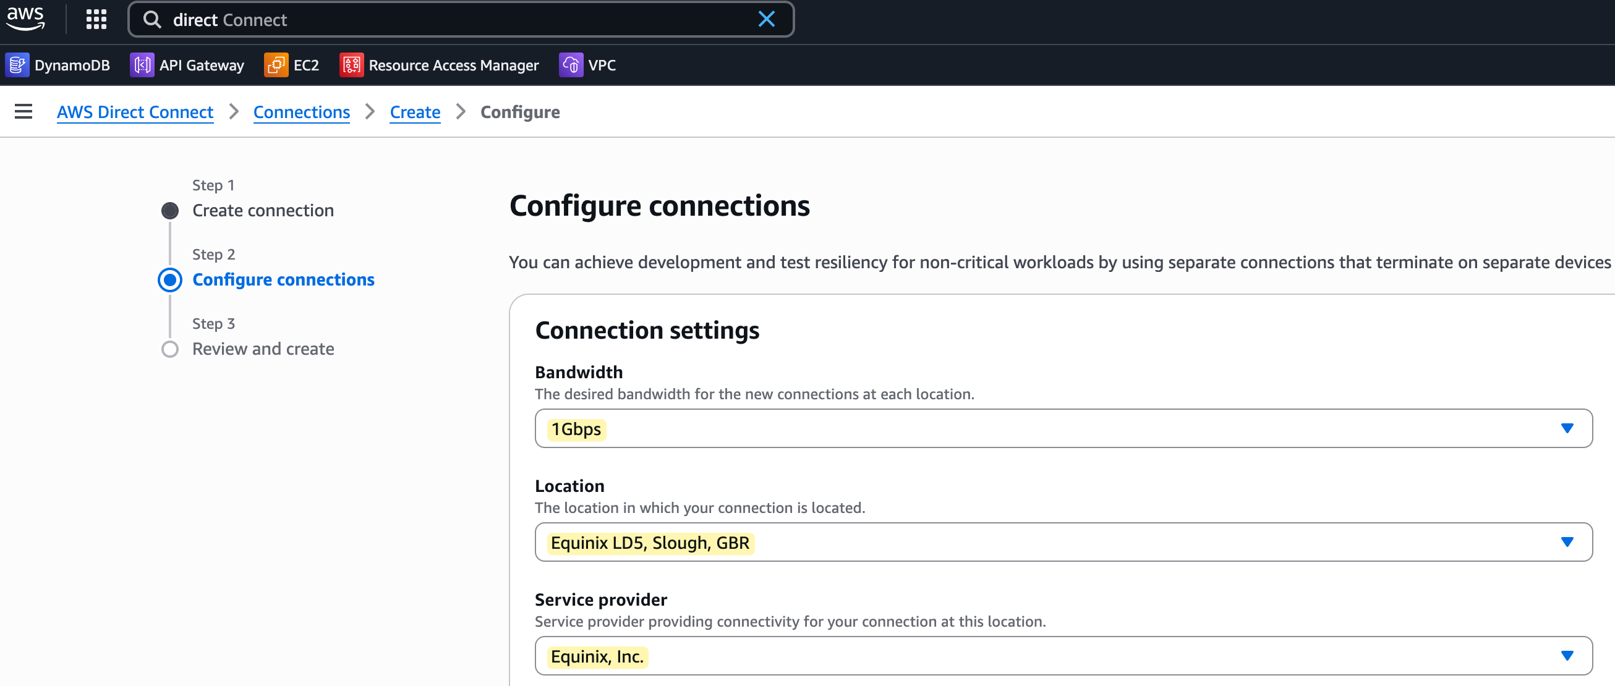Select Review and create wizard step
The height and width of the screenshot is (686, 1615).
pyautogui.click(x=263, y=349)
